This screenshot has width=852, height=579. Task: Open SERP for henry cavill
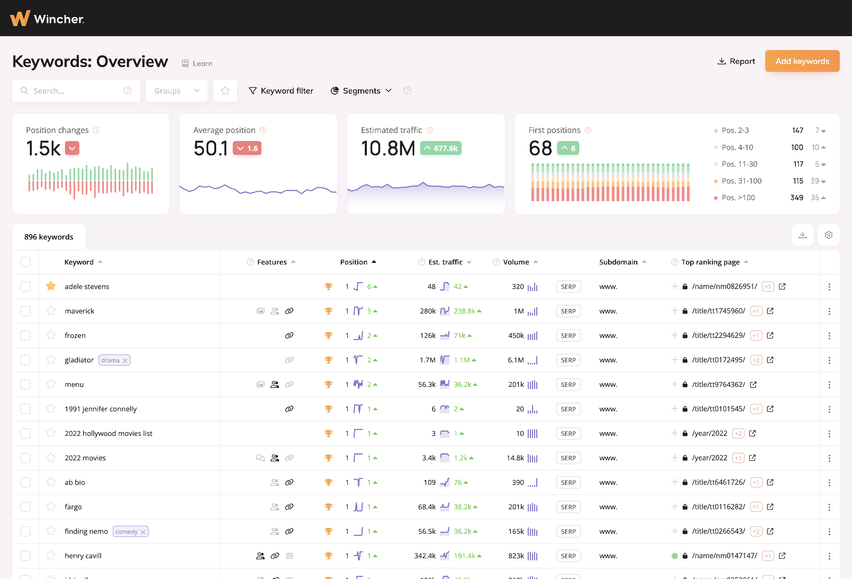pyautogui.click(x=568, y=556)
